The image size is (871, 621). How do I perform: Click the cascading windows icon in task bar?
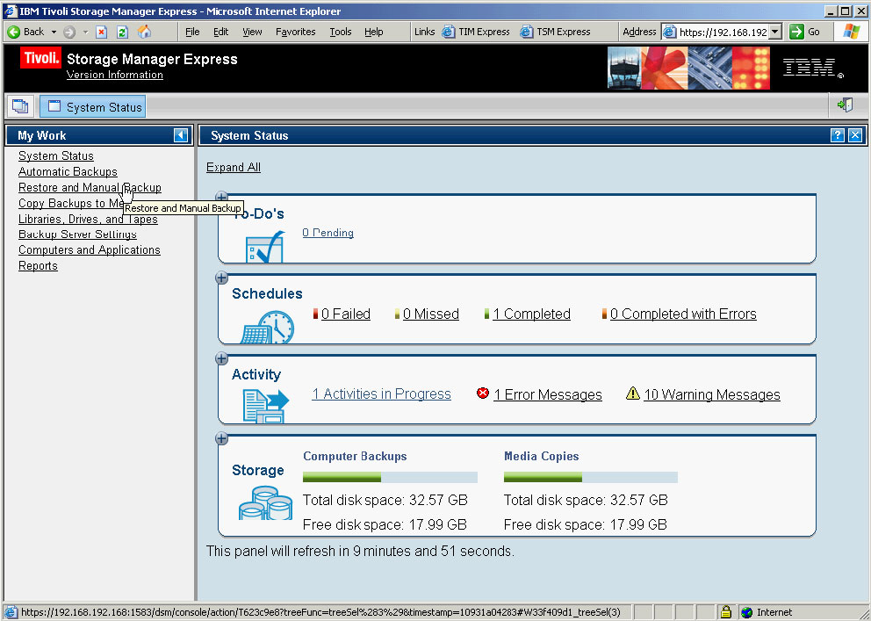[20, 106]
